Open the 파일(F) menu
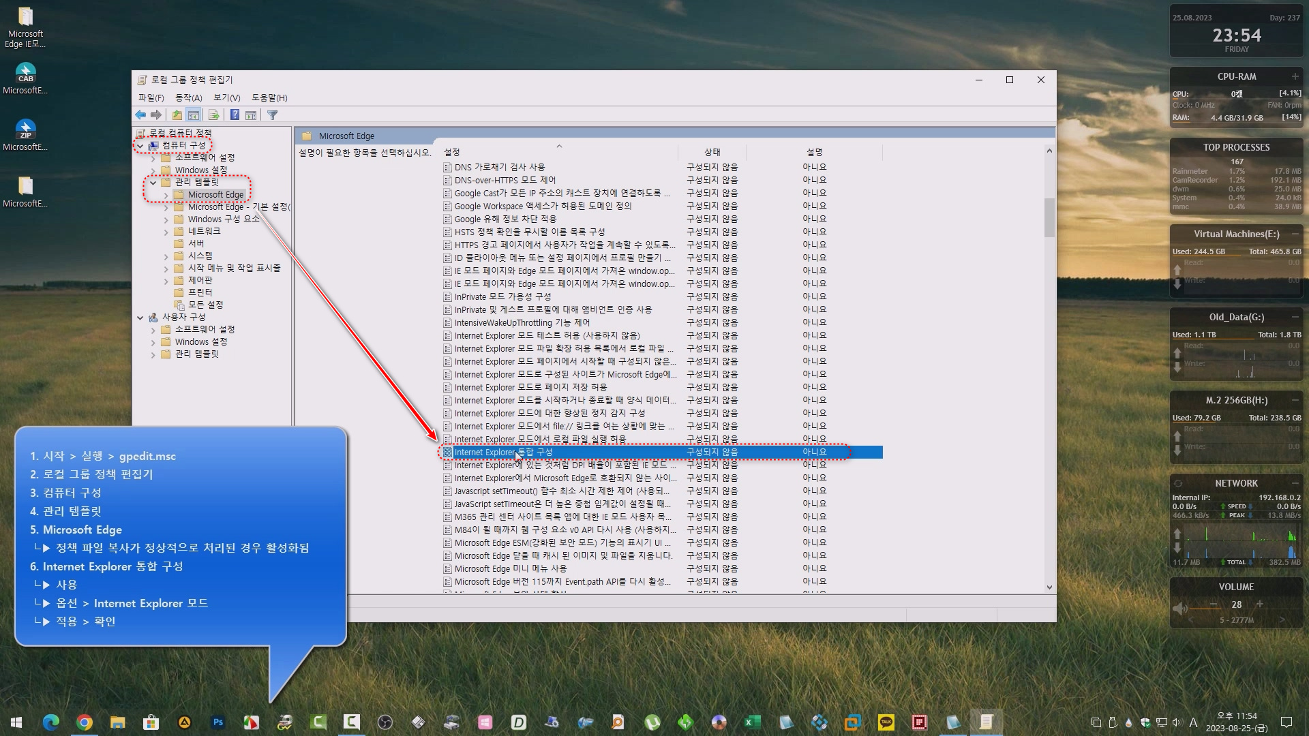Image resolution: width=1309 pixels, height=736 pixels. [151, 97]
